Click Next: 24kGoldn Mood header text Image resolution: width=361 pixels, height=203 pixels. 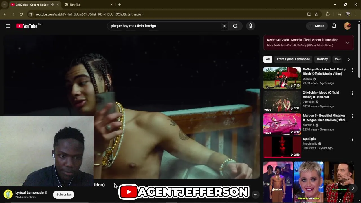302,40
